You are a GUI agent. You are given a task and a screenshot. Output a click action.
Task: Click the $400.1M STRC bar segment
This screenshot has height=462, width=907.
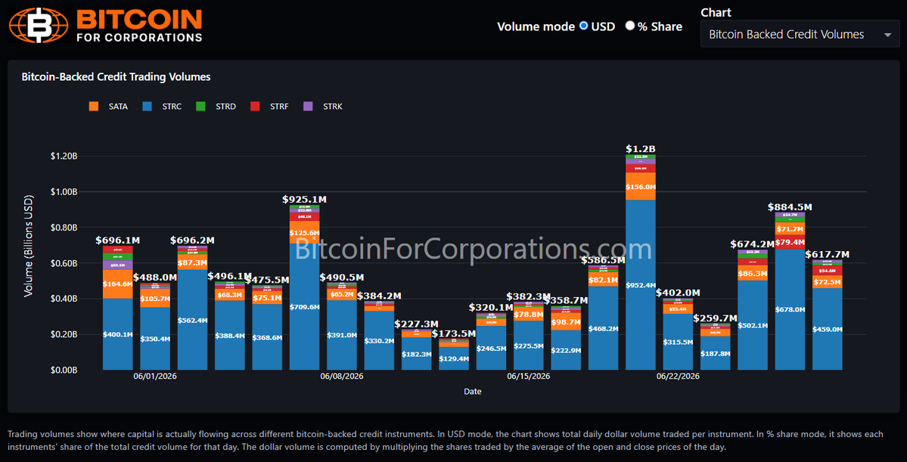(117, 334)
